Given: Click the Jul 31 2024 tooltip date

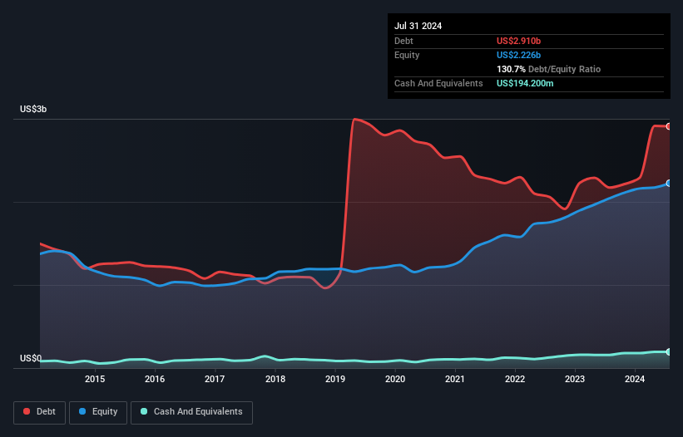Looking at the screenshot, I should [x=418, y=26].
